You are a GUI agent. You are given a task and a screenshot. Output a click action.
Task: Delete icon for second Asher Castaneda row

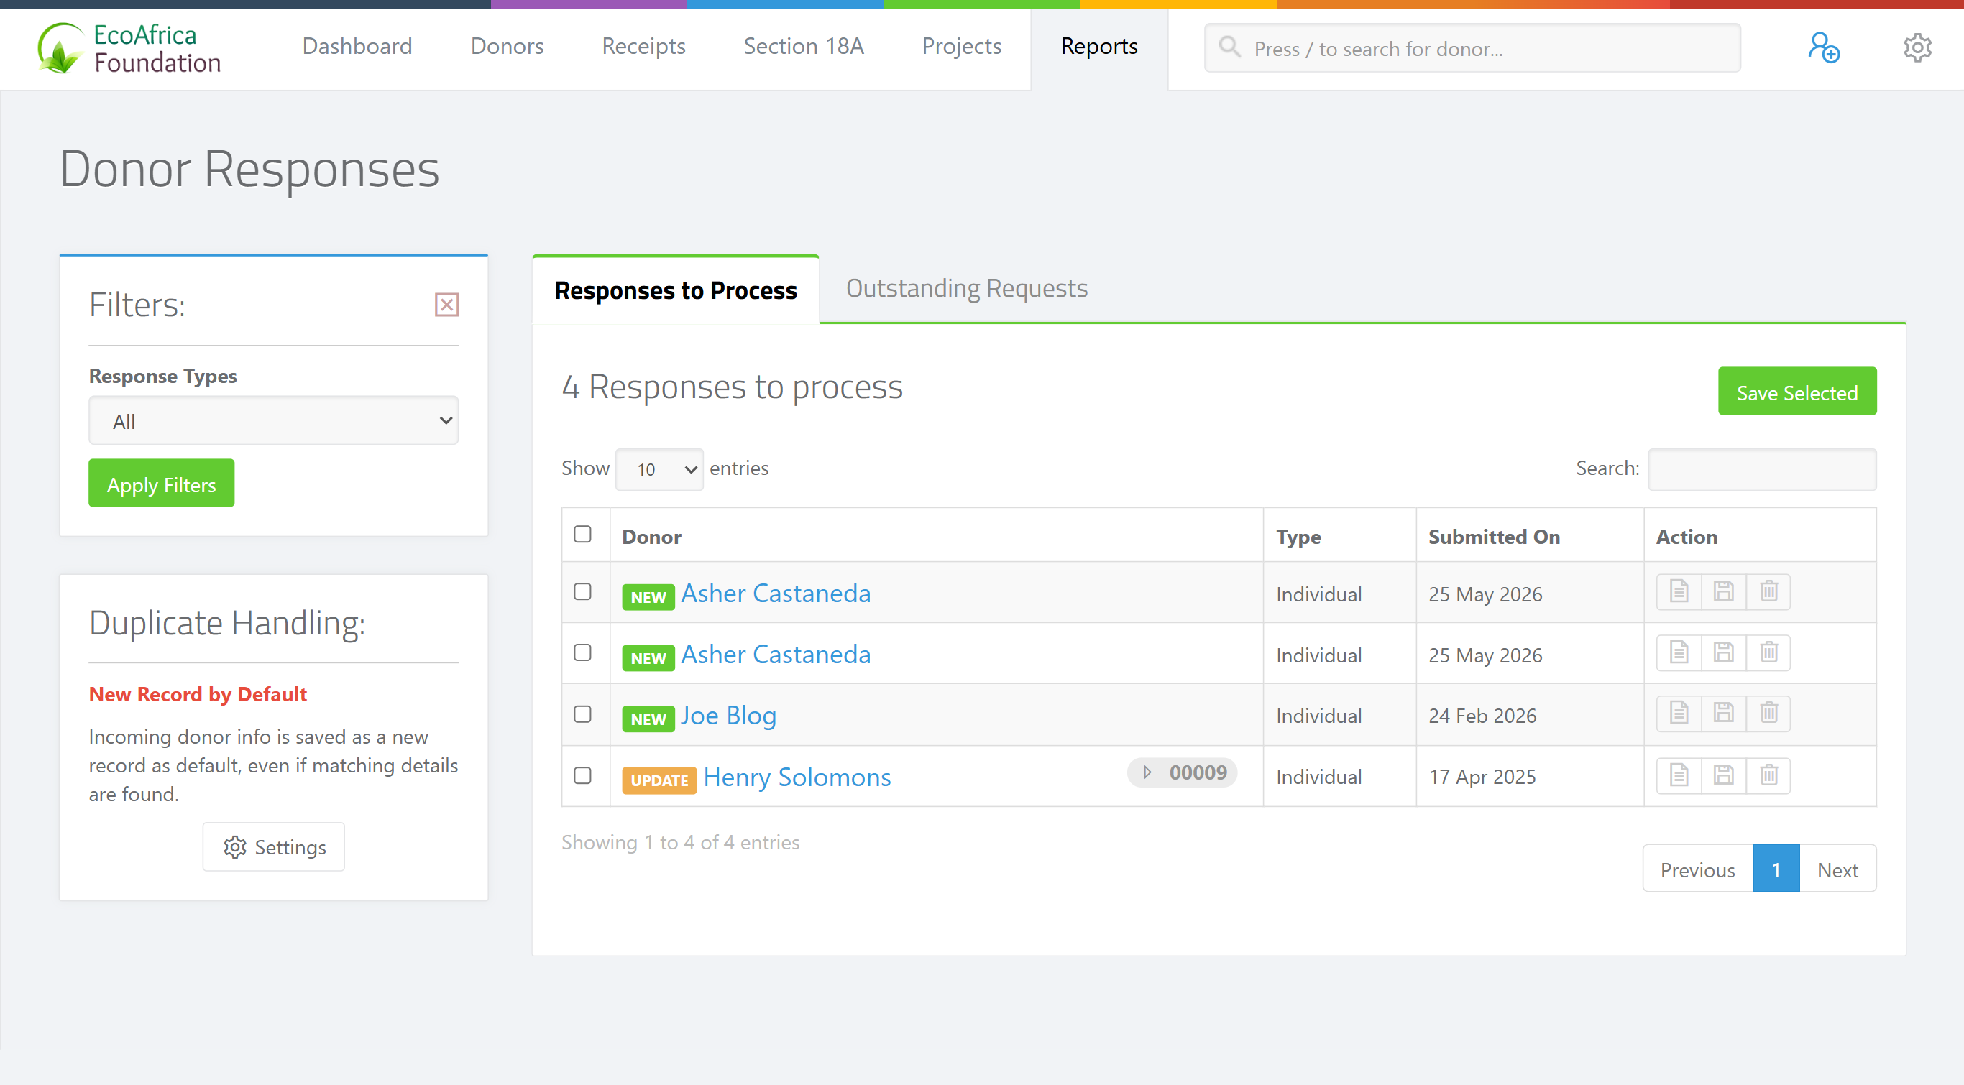(1768, 652)
